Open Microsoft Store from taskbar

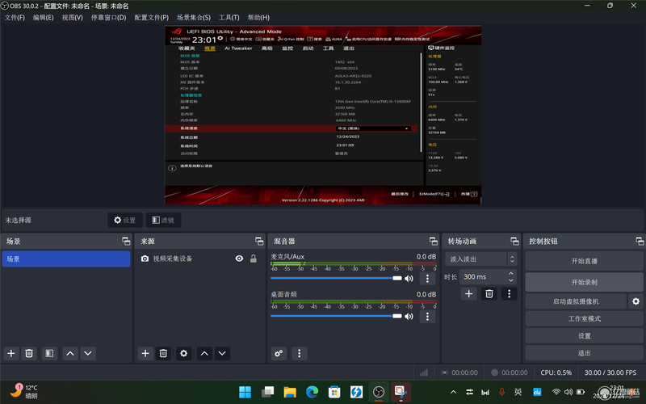[x=334, y=392]
